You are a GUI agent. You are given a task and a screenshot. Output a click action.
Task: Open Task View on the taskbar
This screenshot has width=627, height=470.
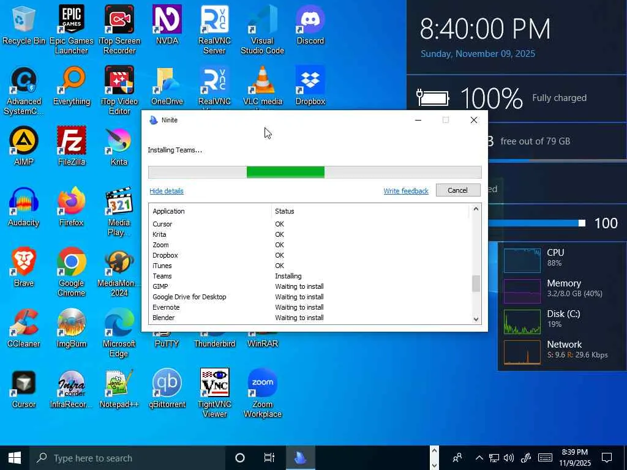coord(269,458)
